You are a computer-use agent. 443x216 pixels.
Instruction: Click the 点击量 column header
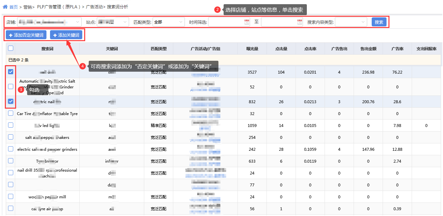[x=281, y=49]
